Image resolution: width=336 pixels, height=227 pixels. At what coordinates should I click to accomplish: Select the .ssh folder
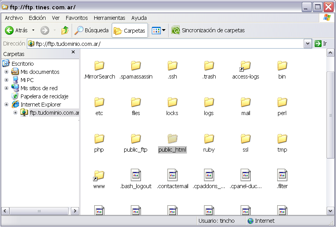172,70
